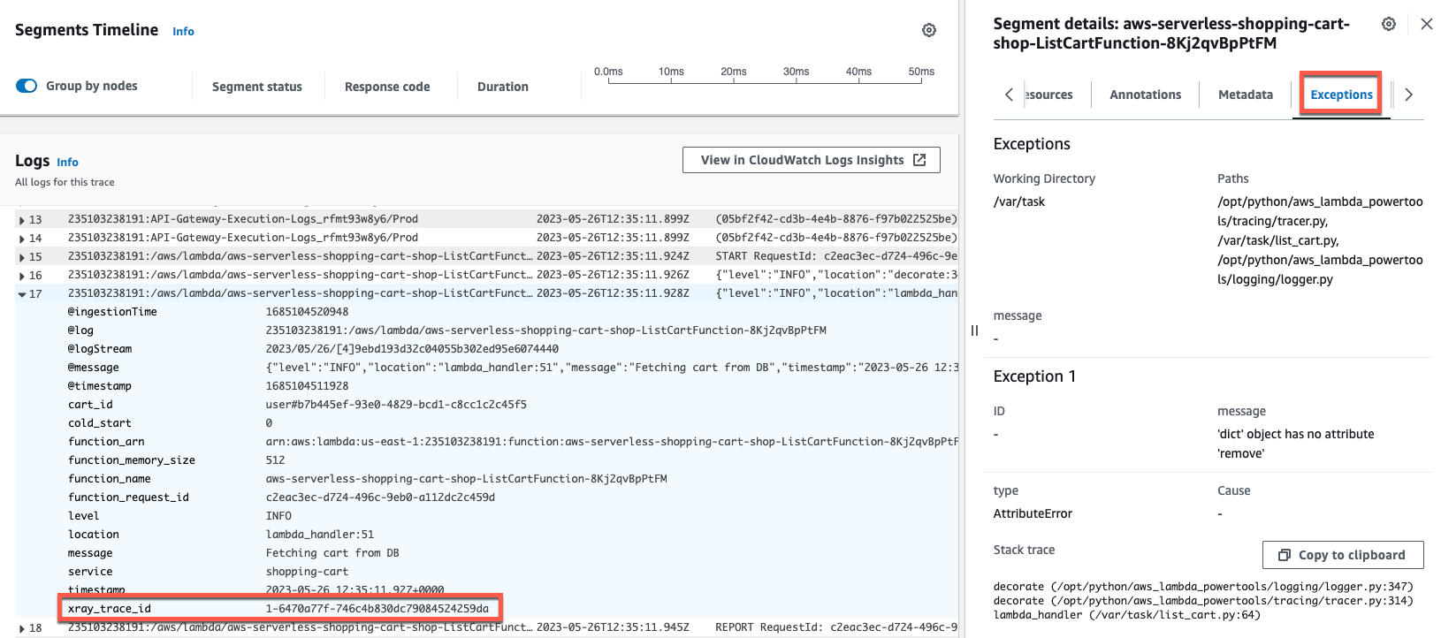1441x638 pixels.
Task: Open the Resources tab
Action: (x=1049, y=95)
